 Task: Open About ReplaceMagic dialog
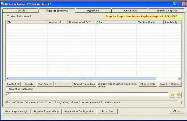(x=16, y=111)
